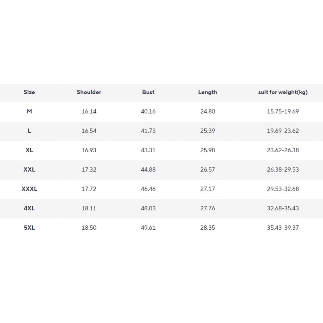Click shoulder value 16.14
This screenshot has height=323, width=323.
click(89, 111)
